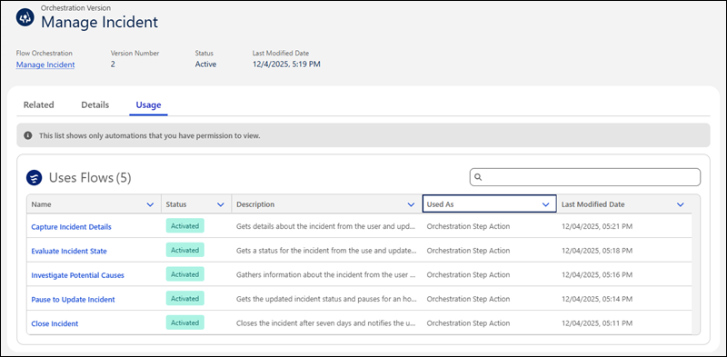Click the Version Number value 2

113,64
